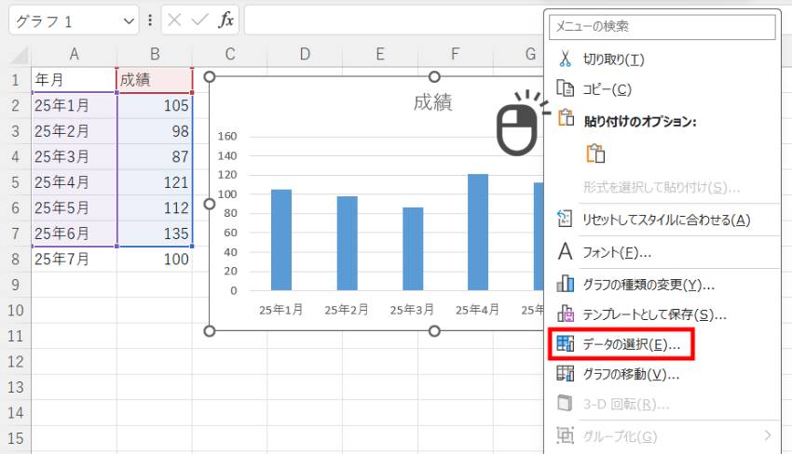Click vertical axis value 160
The image size is (792, 454).
coord(227,136)
